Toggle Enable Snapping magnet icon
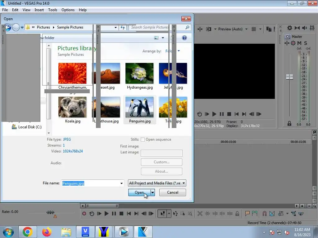 point(265,214)
